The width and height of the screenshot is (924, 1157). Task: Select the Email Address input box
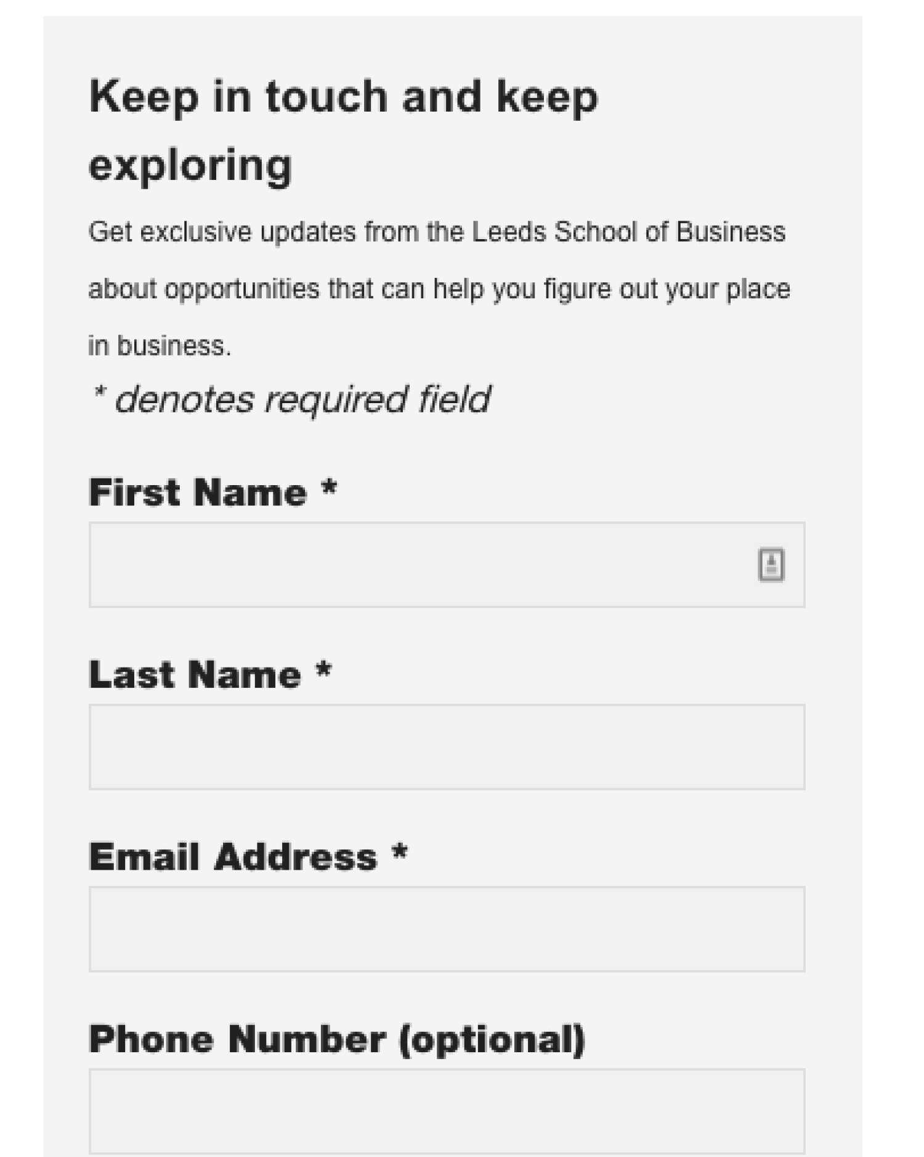pos(447,929)
